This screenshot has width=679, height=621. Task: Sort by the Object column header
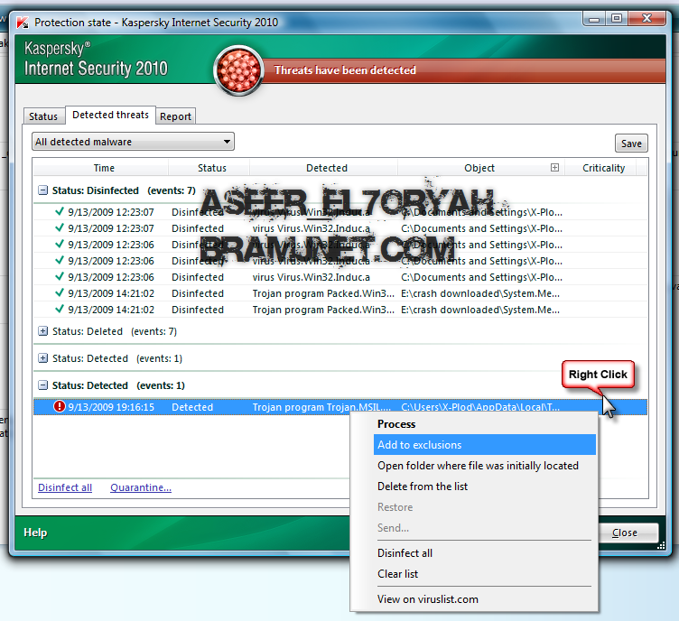pos(479,168)
